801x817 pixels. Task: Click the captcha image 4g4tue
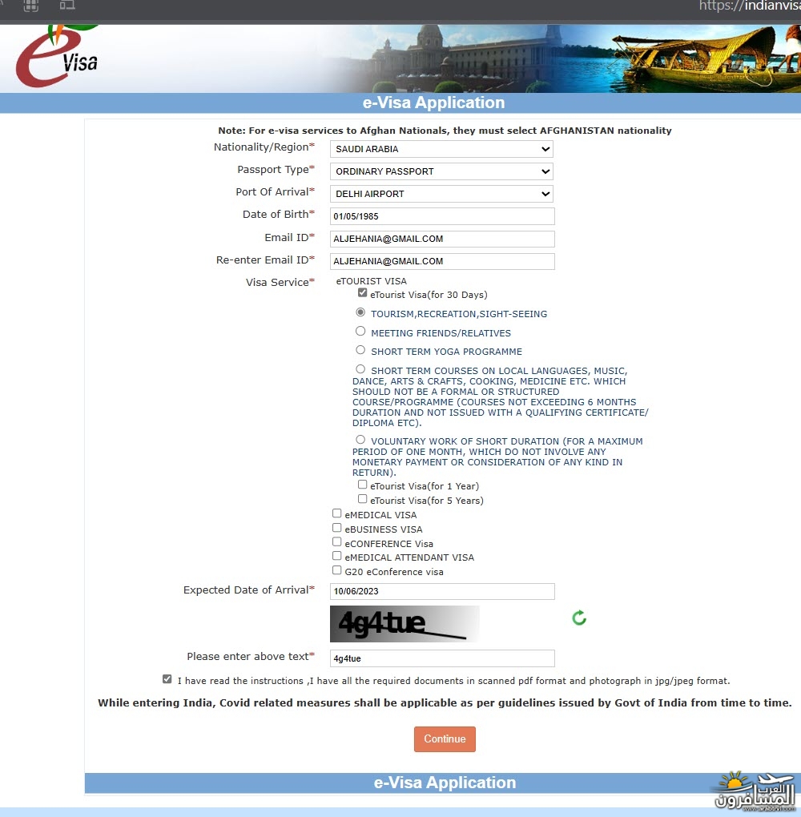tap(405, 624)
